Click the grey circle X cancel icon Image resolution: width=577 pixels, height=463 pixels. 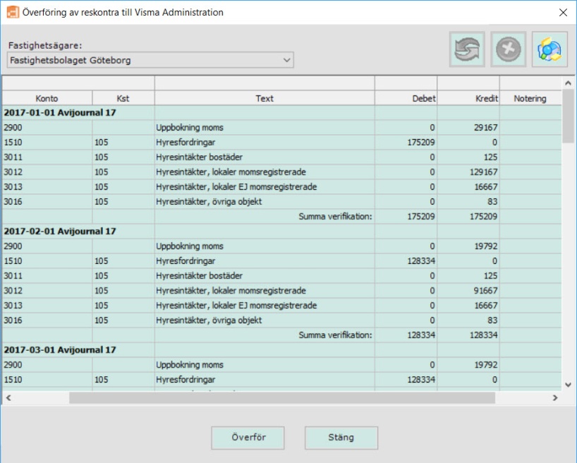tap(508, 49)
